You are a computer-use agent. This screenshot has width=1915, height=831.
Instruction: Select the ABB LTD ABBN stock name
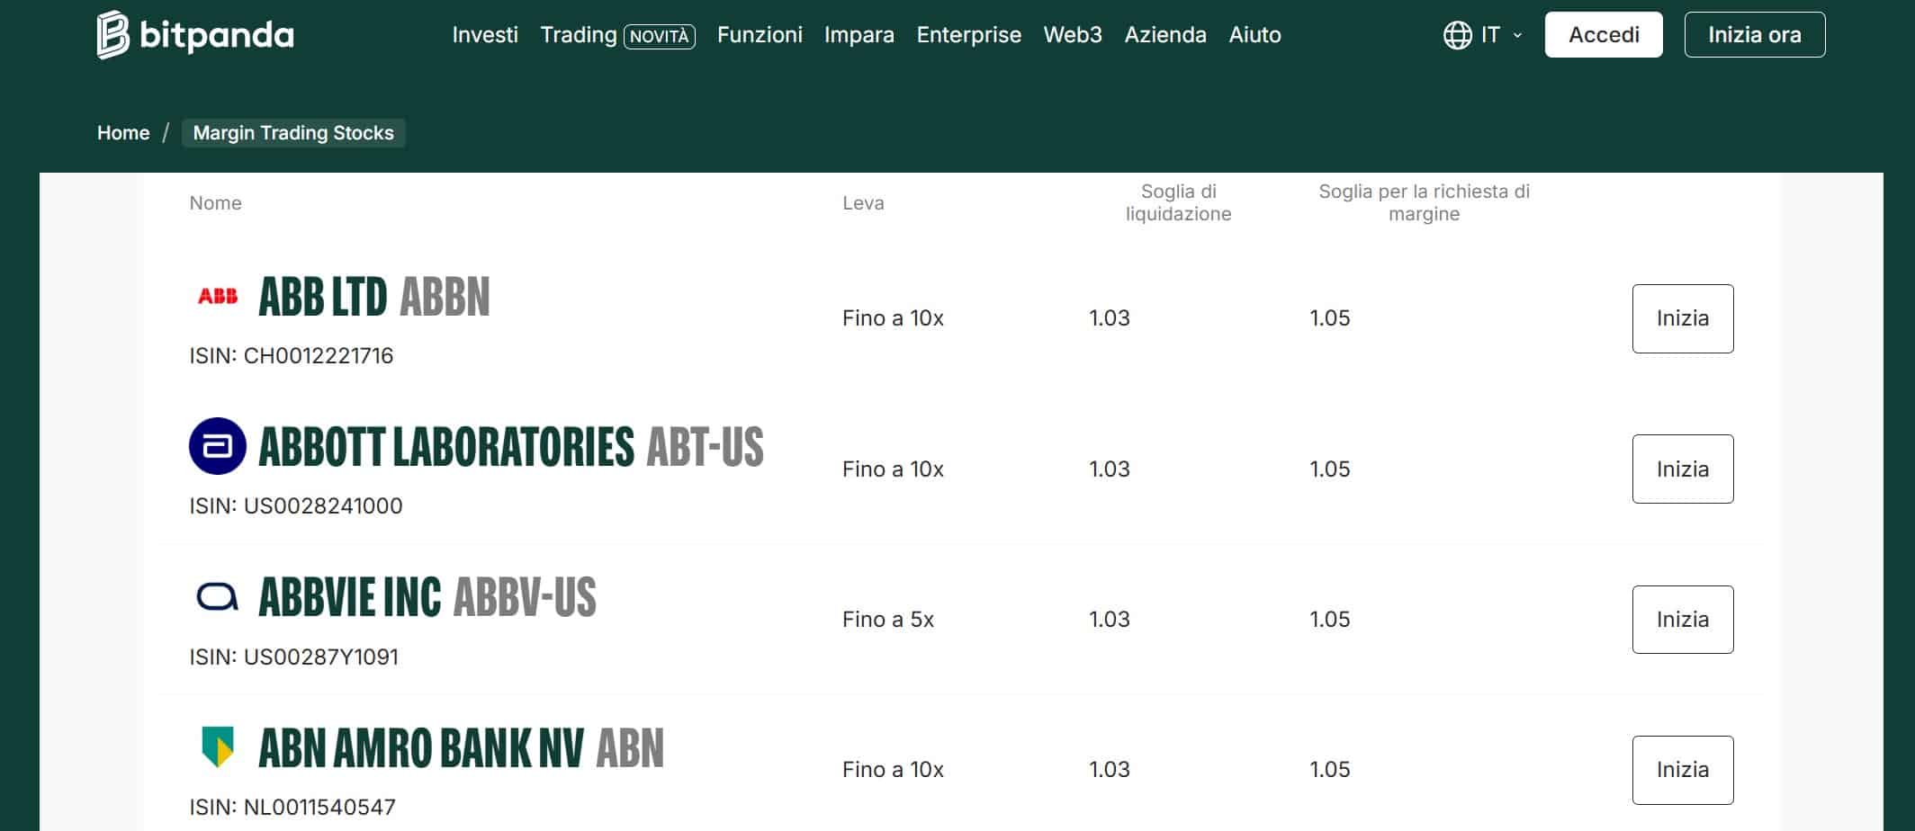374,297
